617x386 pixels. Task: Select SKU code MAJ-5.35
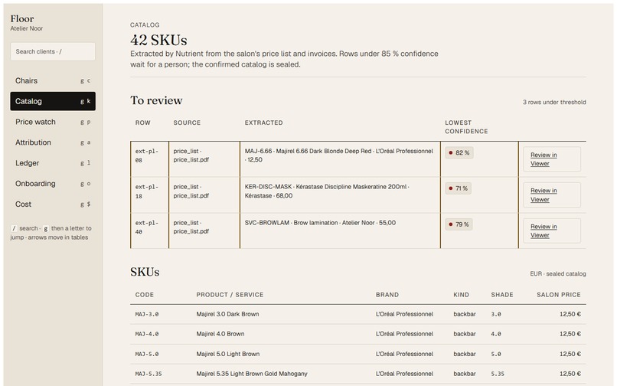149,374
